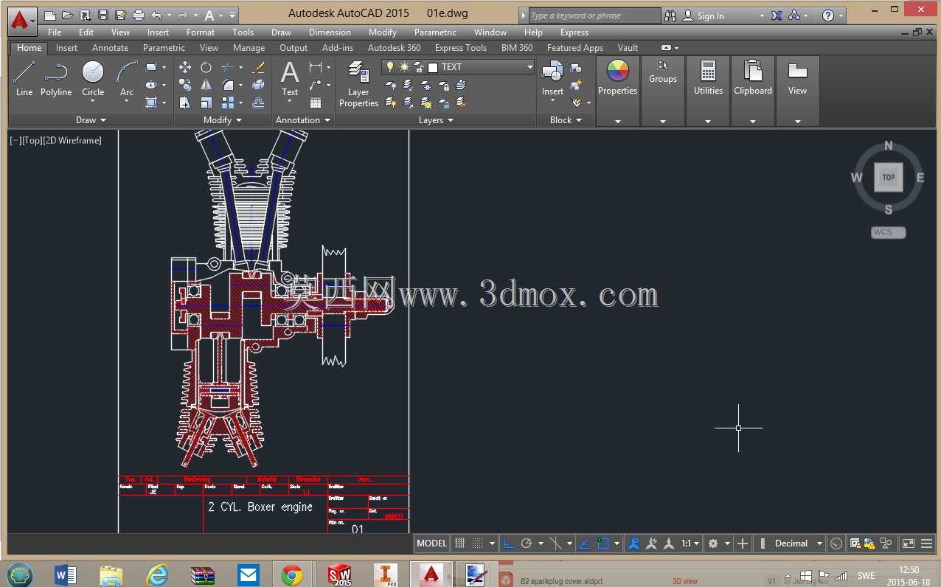Select the Scale tool
Viewport: 941px width, 587px height.
point(206,103)
